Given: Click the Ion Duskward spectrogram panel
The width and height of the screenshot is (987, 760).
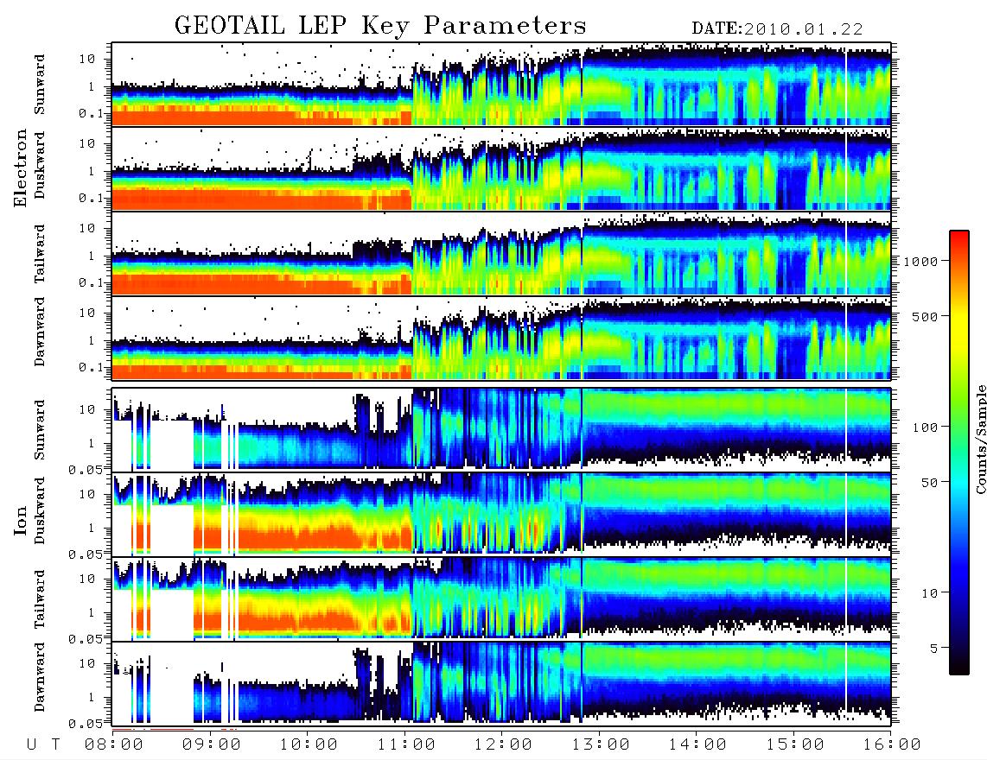Looking at the screenshot, I should tap(501, 513).
